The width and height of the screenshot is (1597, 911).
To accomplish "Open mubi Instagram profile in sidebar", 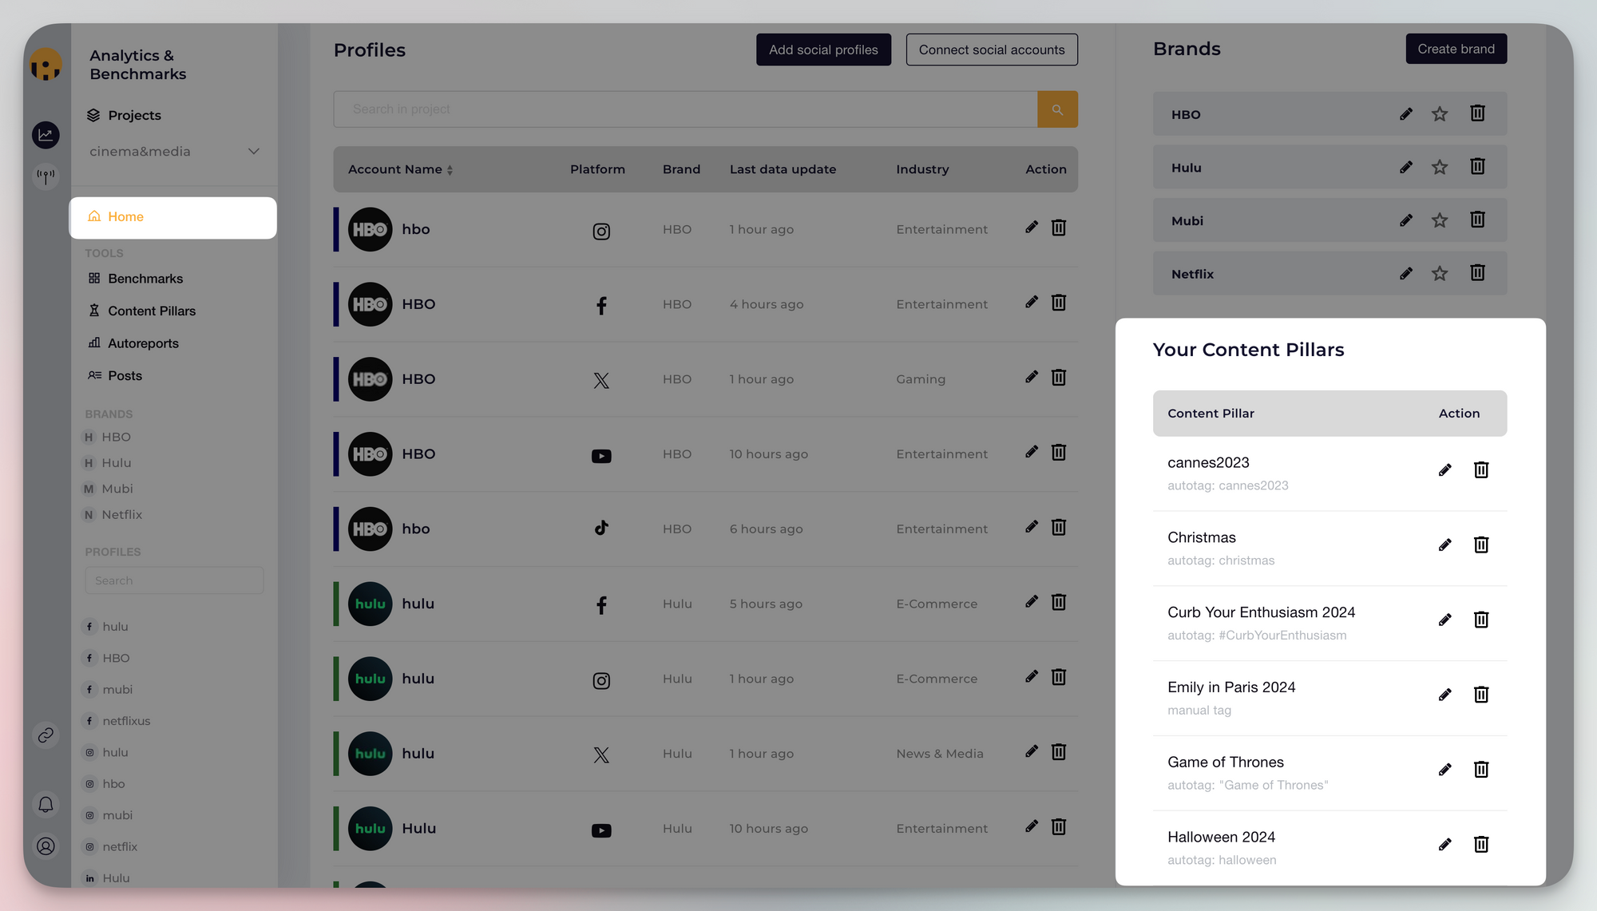I will click(117, 815).
